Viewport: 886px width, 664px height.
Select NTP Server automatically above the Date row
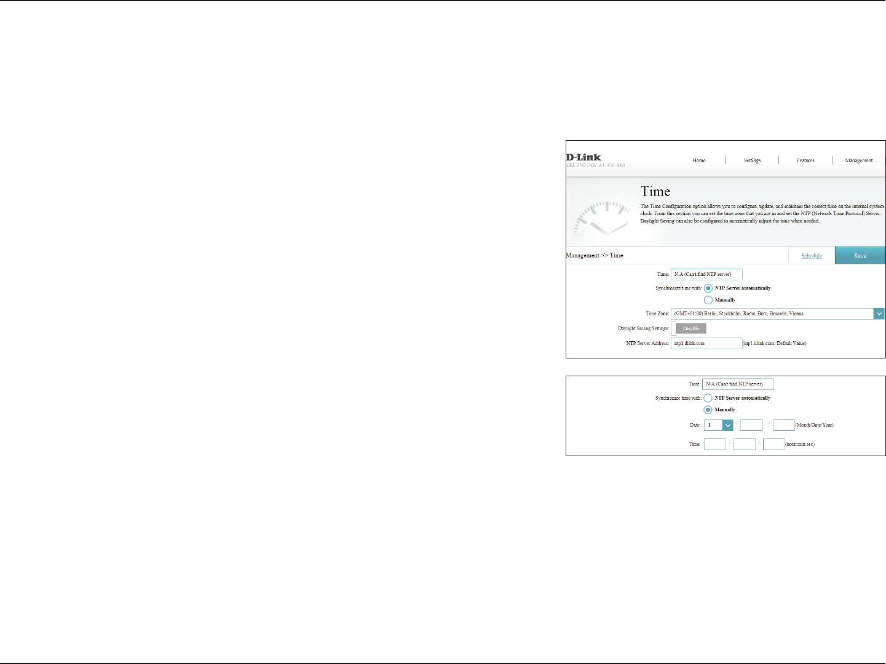point(708,398)
